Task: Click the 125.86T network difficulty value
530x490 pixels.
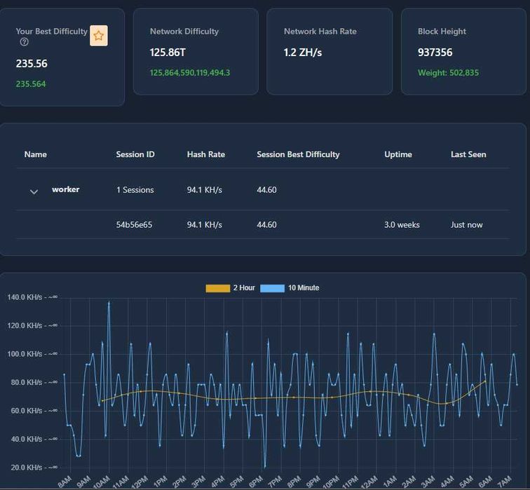Action: (168, 53)
